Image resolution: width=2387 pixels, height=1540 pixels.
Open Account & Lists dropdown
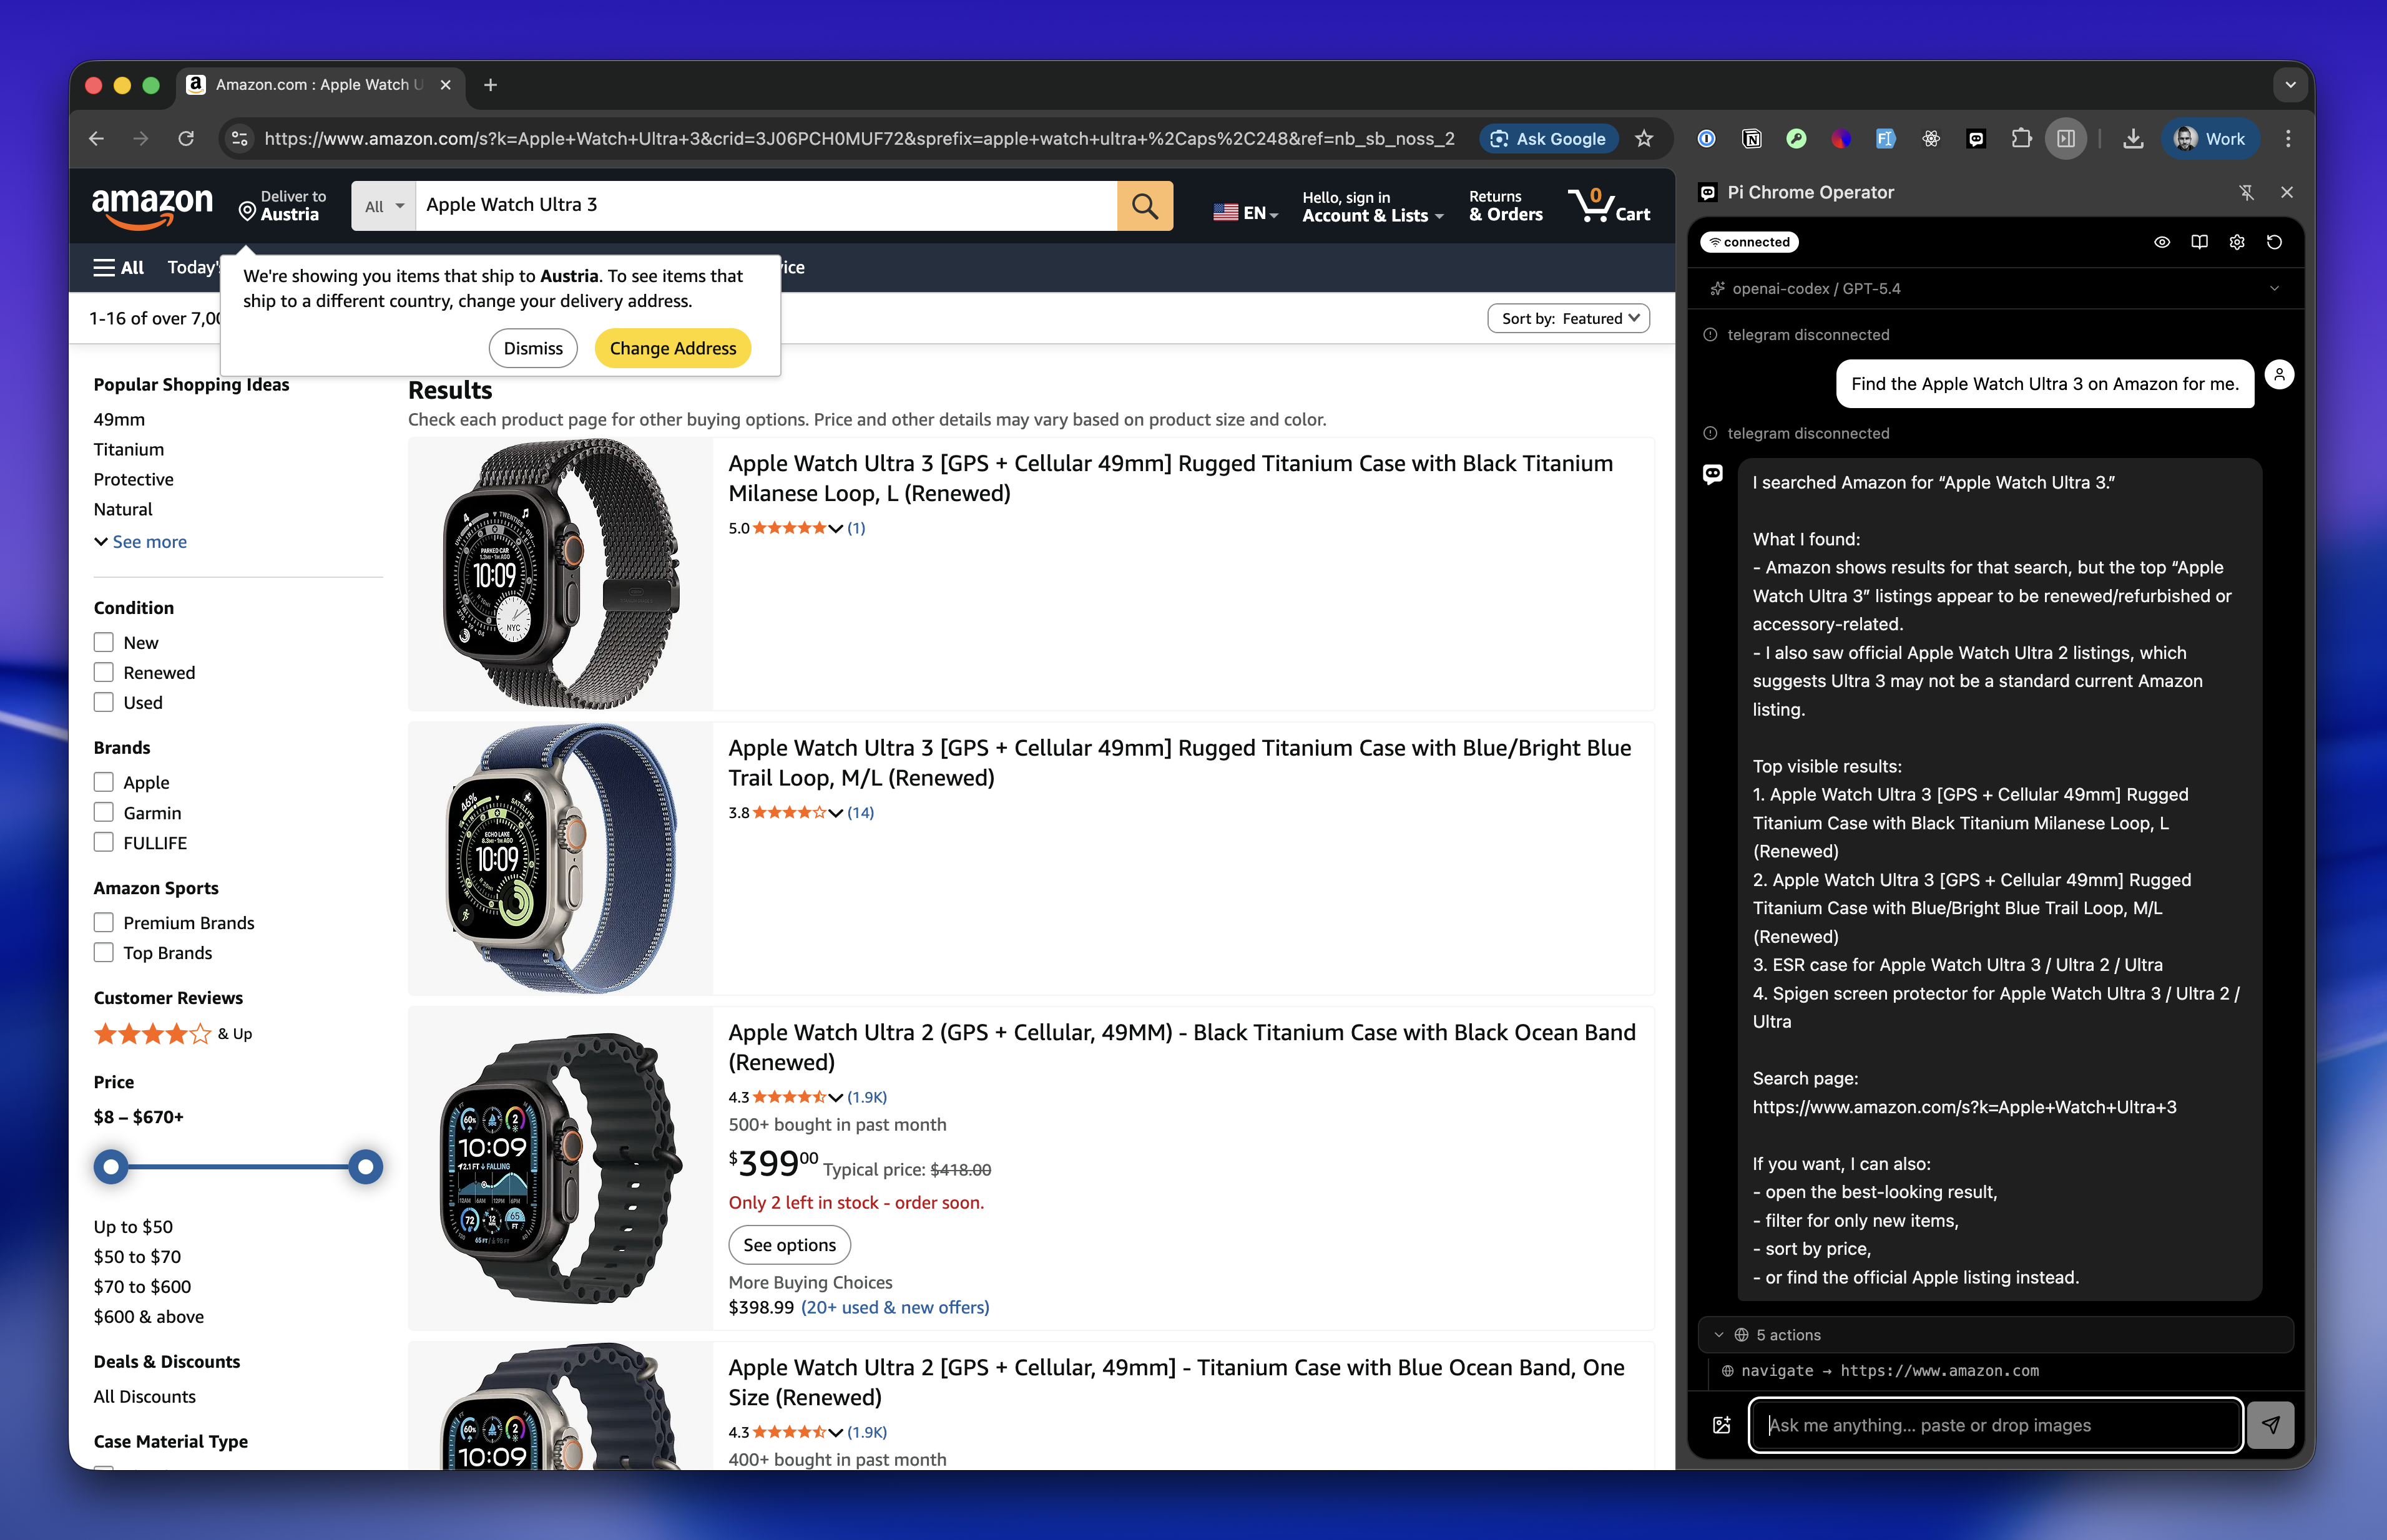(1373, 206)
